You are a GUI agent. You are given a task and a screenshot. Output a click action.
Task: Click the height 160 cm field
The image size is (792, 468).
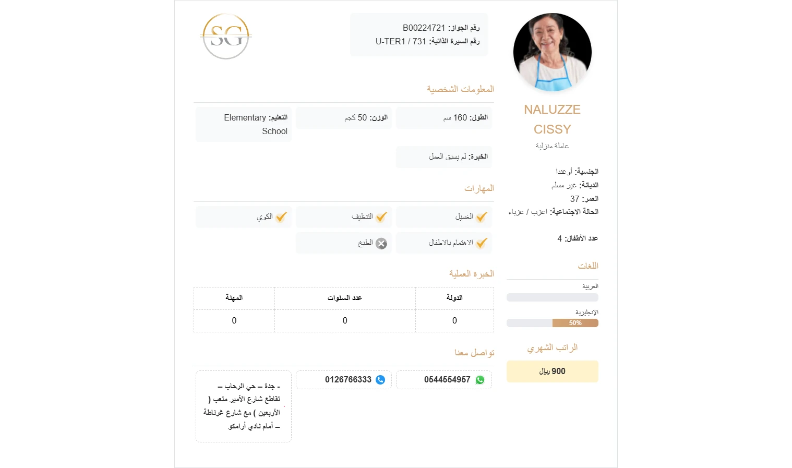point(444,118)
